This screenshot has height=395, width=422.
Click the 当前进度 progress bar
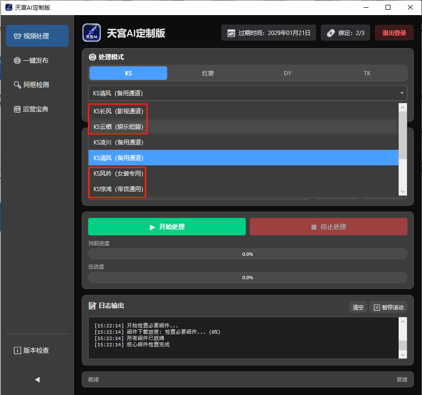[248, 254]
